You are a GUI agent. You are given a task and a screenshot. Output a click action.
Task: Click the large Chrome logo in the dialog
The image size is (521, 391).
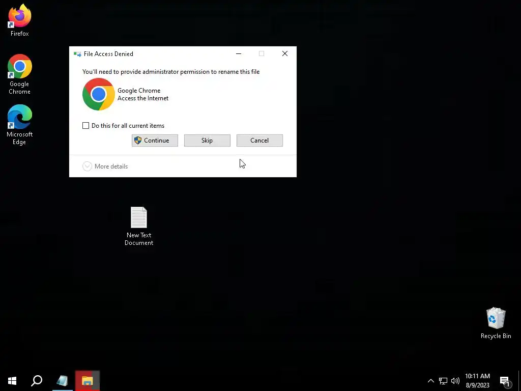coord(98,94)
